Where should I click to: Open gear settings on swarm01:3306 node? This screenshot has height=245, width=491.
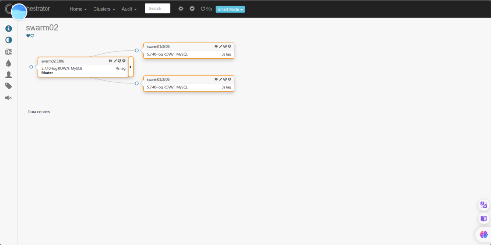point(229,46)
